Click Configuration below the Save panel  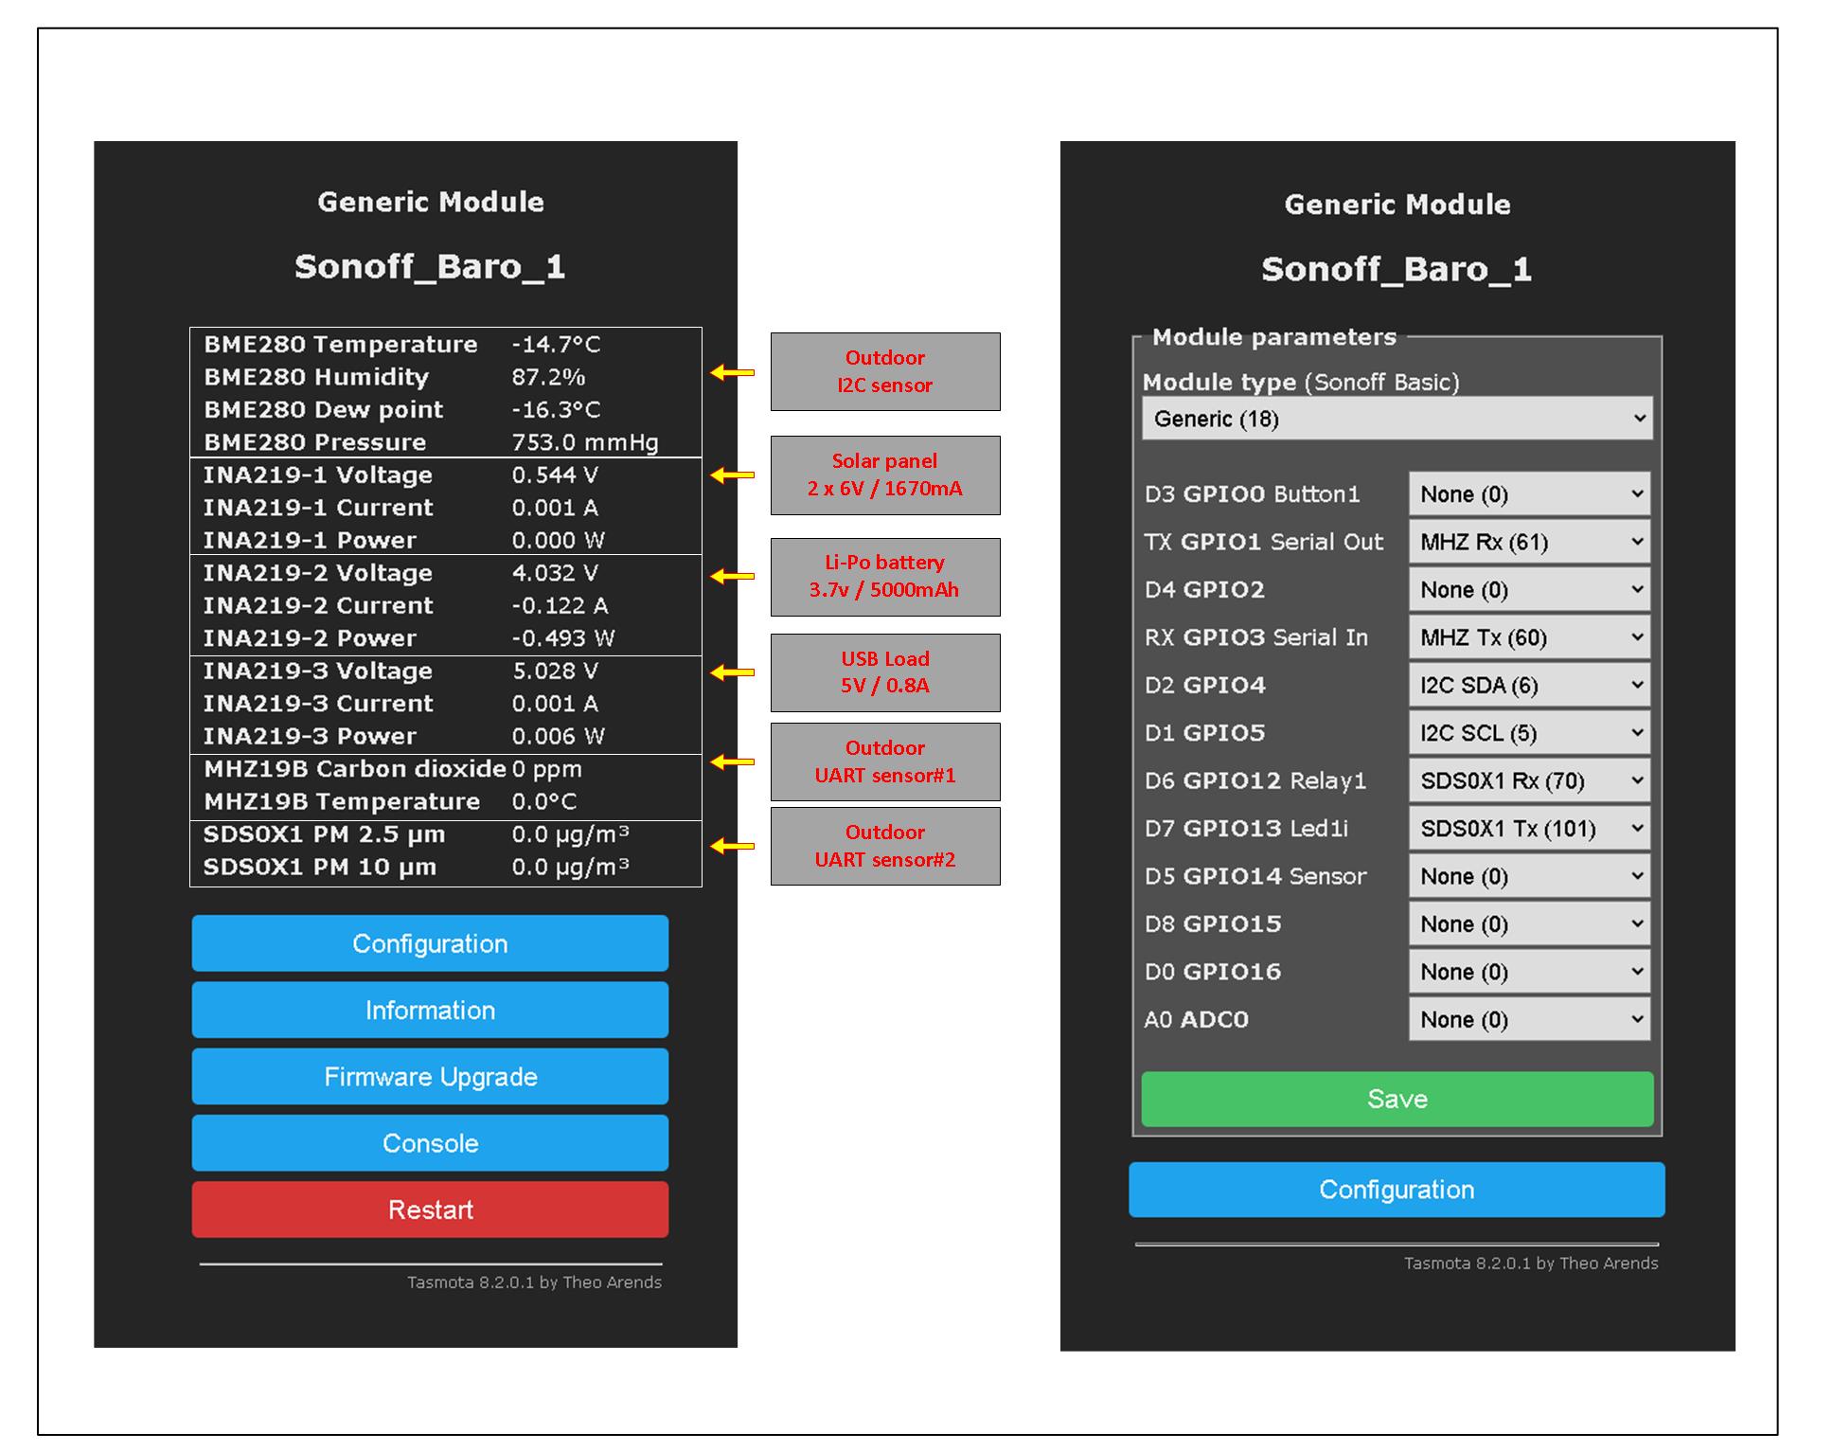[1397, 1190]
